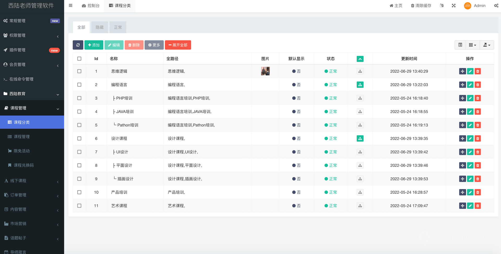The image size is (501, 254).
Task: Click hierarchy icon in 艺术课程 row
Action: click(x=360, y=206)
